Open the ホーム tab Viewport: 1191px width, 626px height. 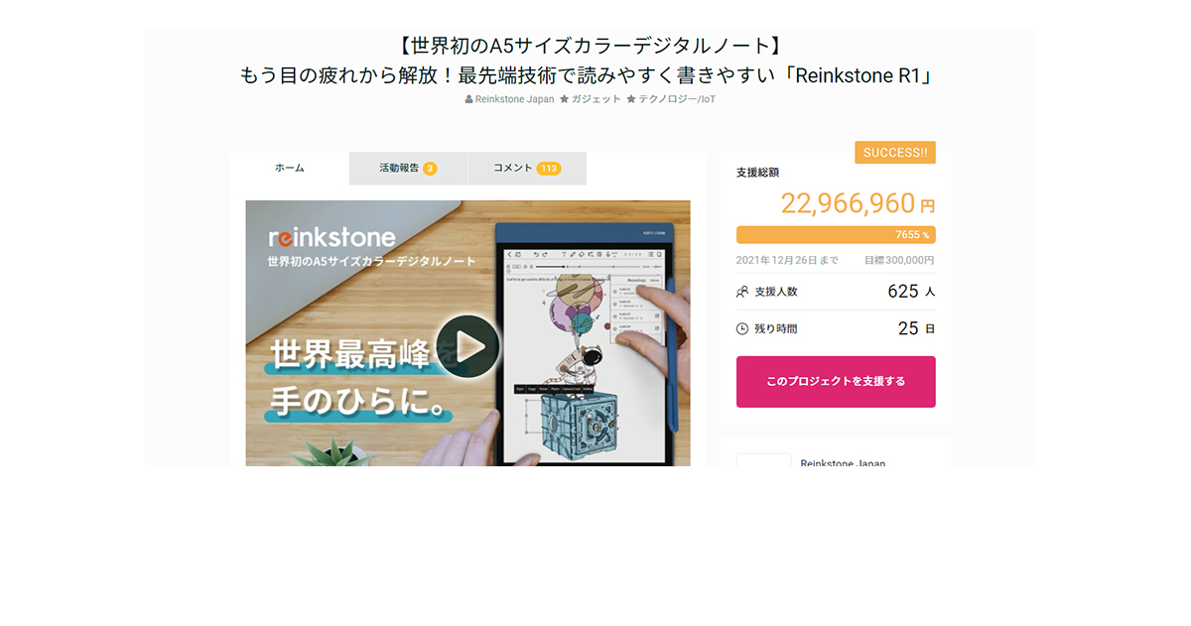[x=290, y=169]
